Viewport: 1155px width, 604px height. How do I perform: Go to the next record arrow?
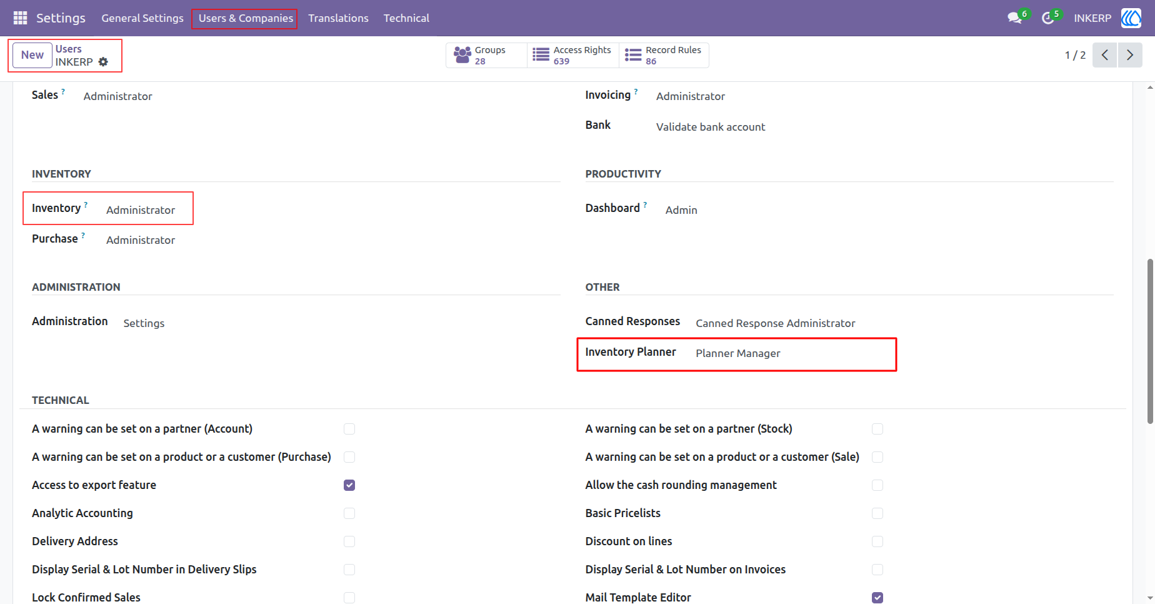[x=1130, y=55]
